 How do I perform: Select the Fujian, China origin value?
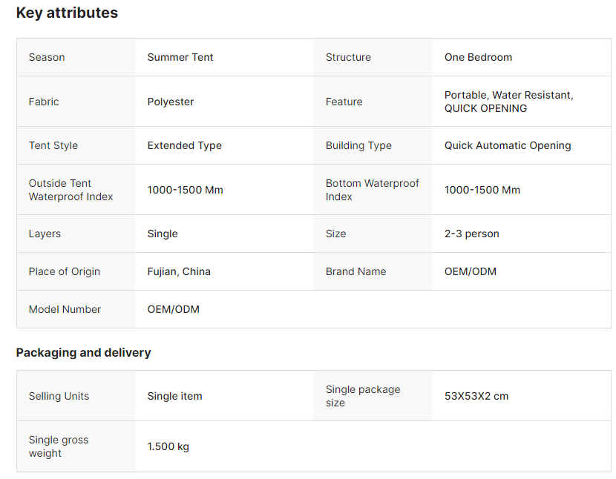pos(179,271)
